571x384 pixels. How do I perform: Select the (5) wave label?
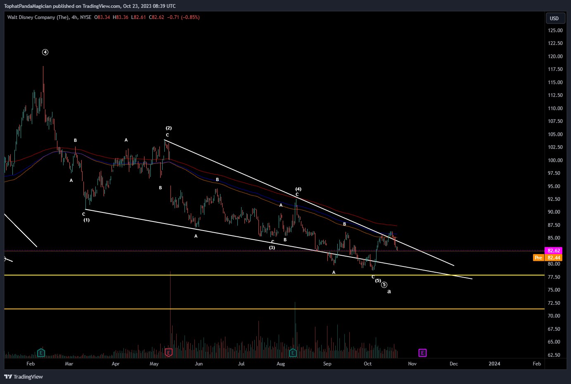click(x=378, y=280)
